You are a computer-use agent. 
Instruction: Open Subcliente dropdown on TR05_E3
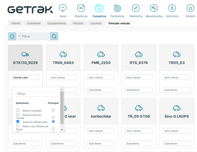click(176, 90)
